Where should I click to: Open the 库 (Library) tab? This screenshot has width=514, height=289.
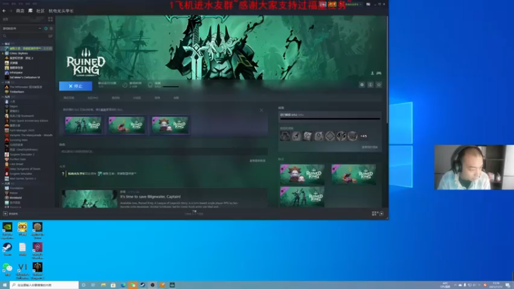[x=30, y=11]
